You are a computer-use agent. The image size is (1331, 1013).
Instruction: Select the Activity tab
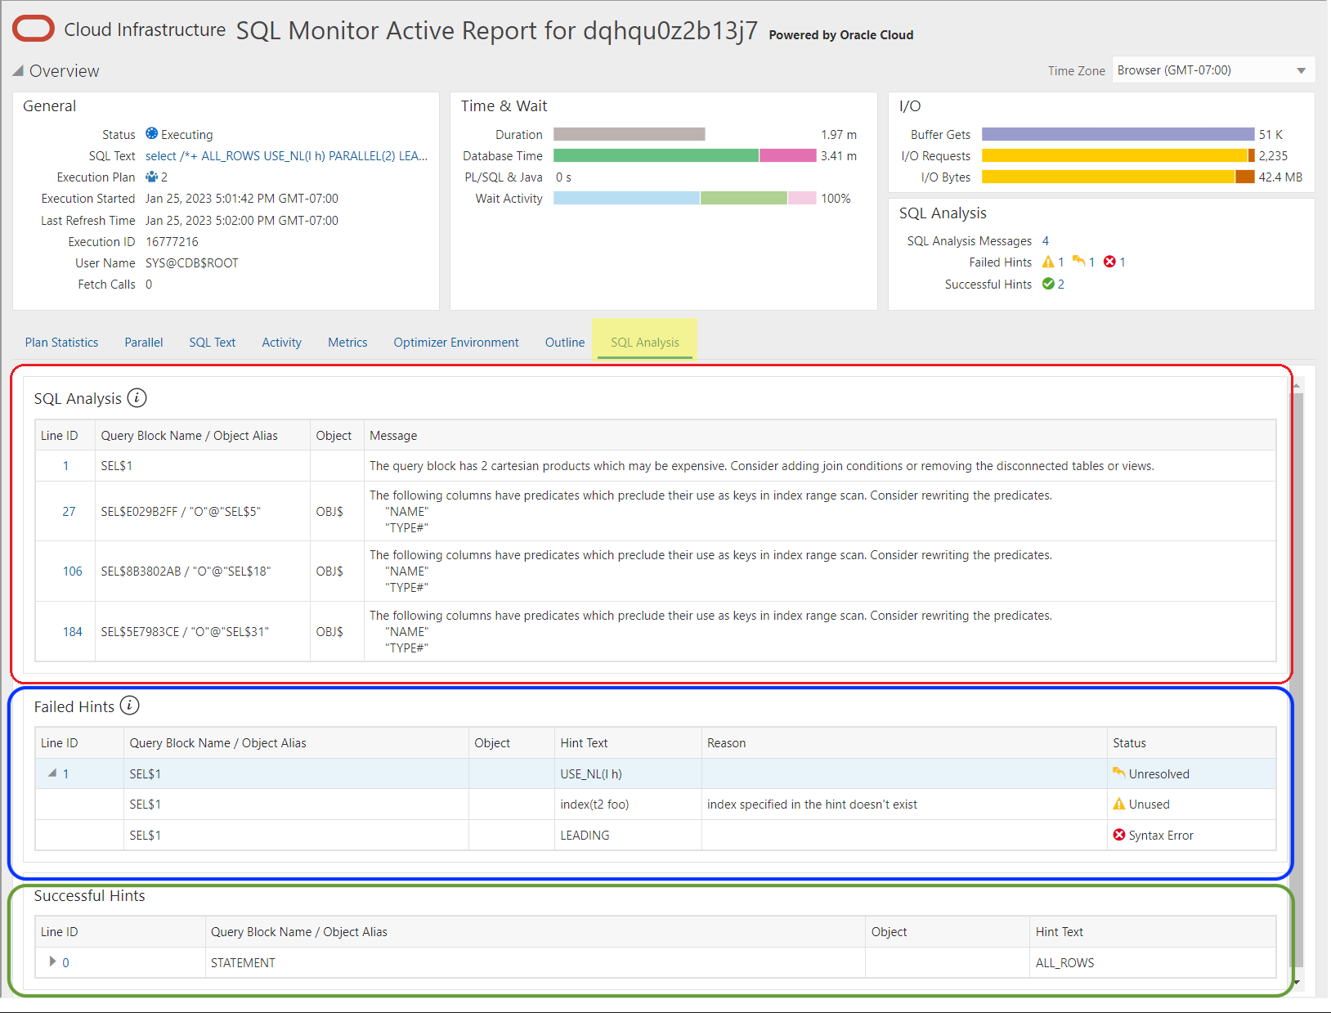(281, 343)
